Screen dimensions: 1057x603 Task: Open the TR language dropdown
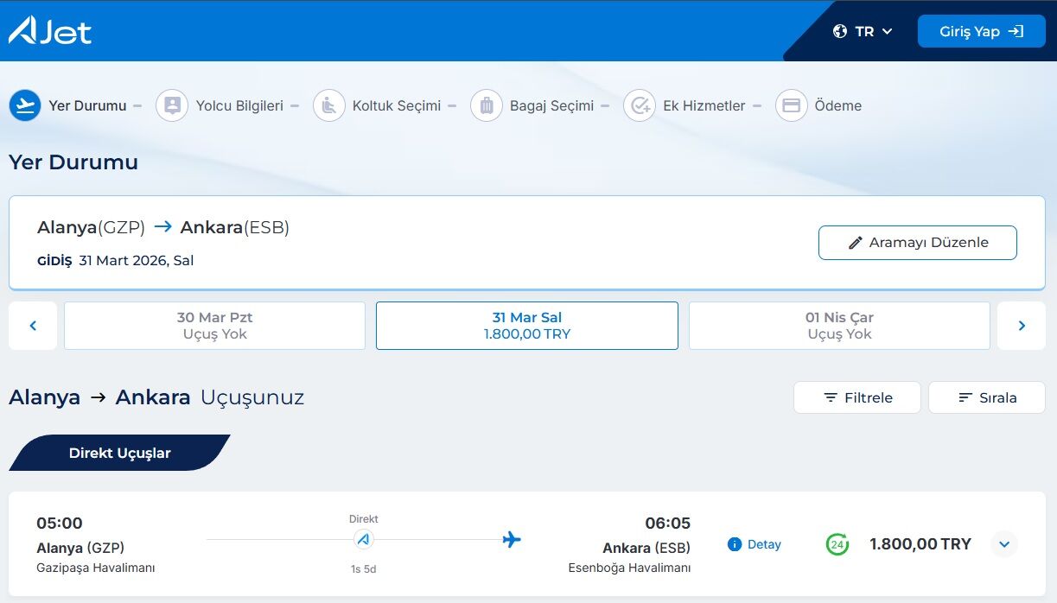pos(863,31)
